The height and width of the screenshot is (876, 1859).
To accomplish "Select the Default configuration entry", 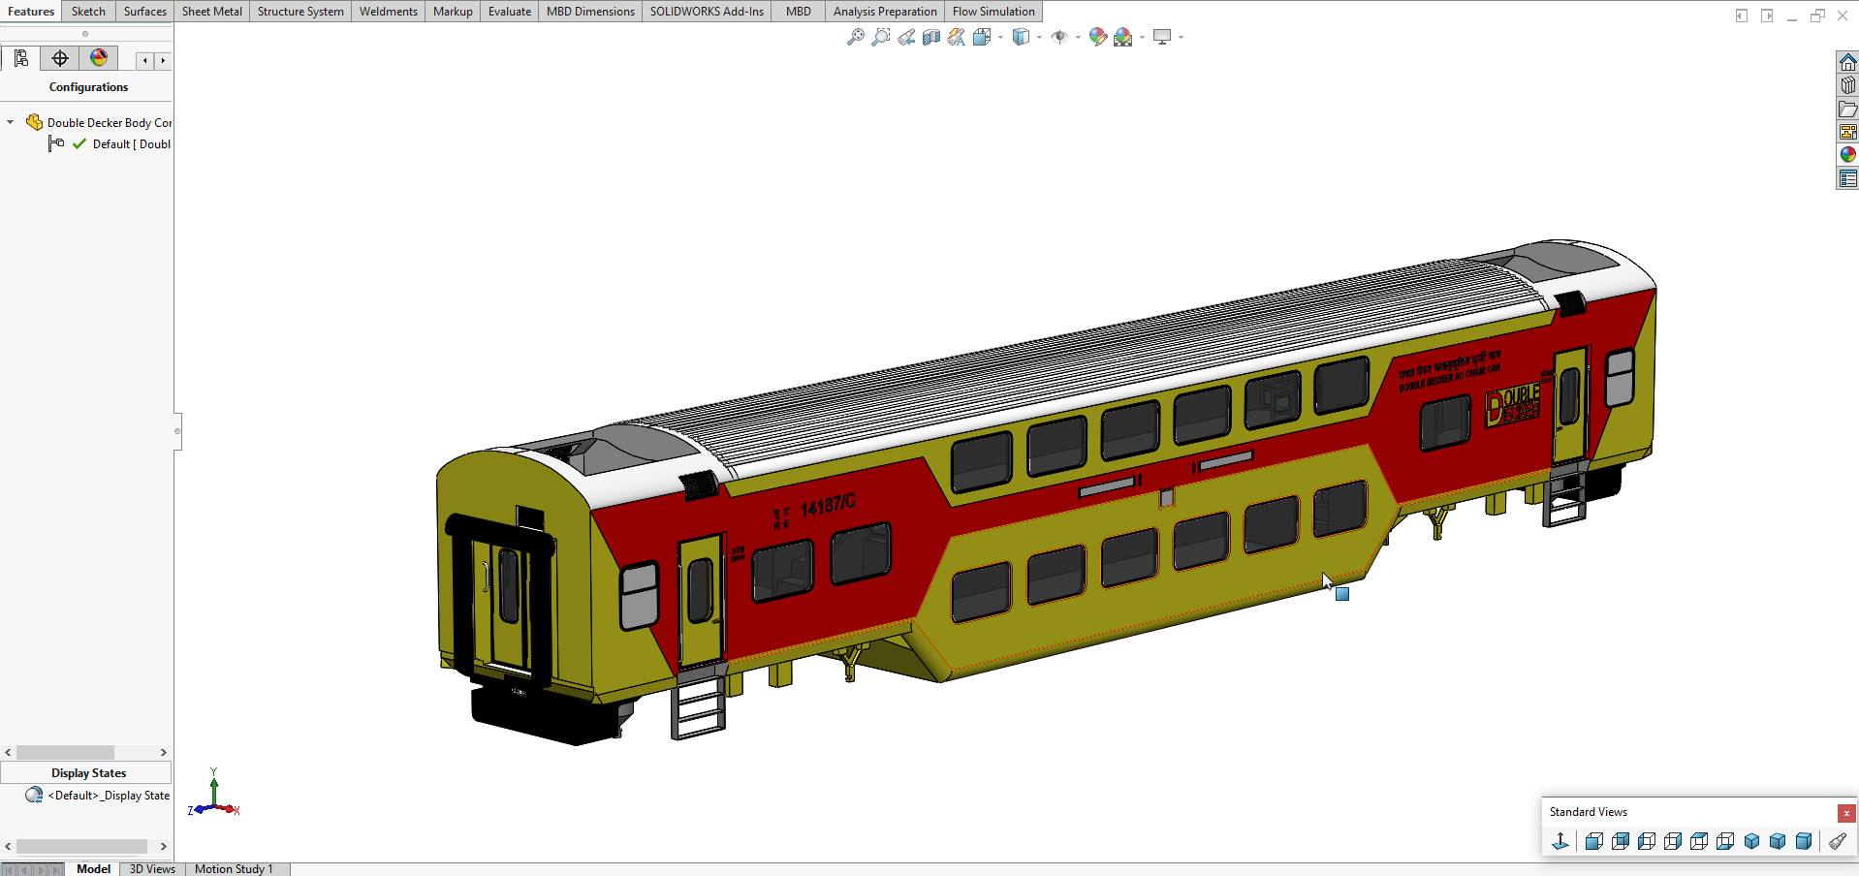I will click(x=131, y=144).
